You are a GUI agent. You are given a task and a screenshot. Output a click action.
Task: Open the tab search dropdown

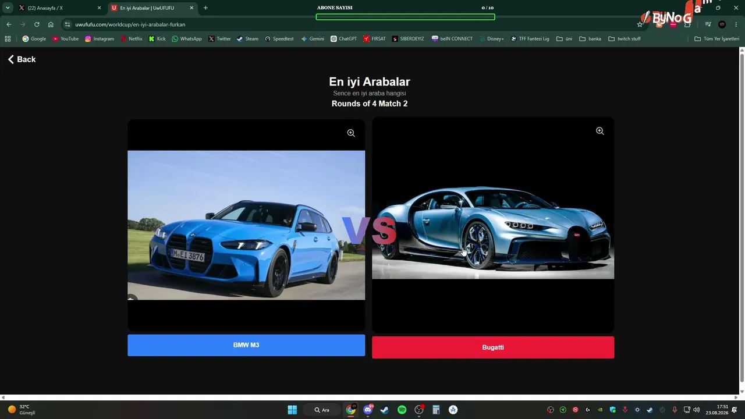tap(8, 8)
